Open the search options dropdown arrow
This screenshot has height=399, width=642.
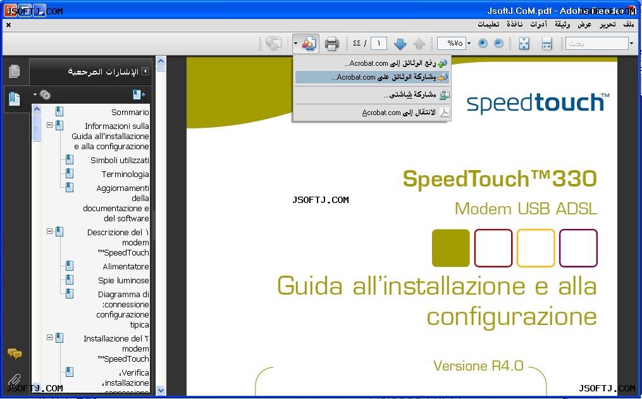point(632,44)
